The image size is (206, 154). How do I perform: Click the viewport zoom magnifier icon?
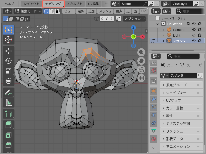point(141,52)
